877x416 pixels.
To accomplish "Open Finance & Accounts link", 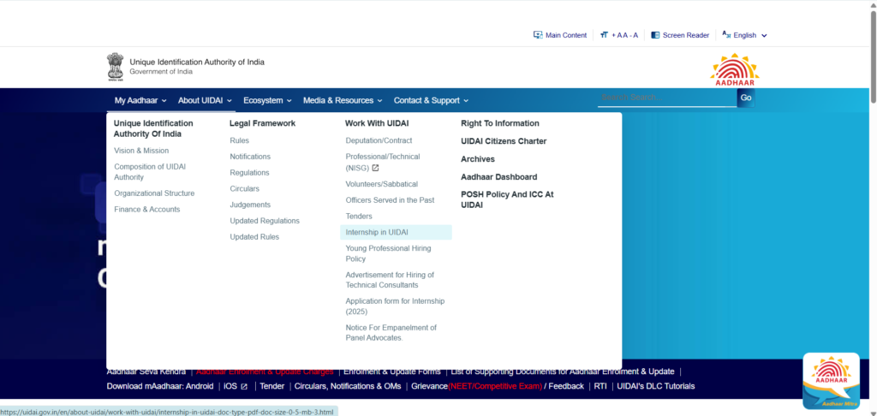I will click(147, 209).
